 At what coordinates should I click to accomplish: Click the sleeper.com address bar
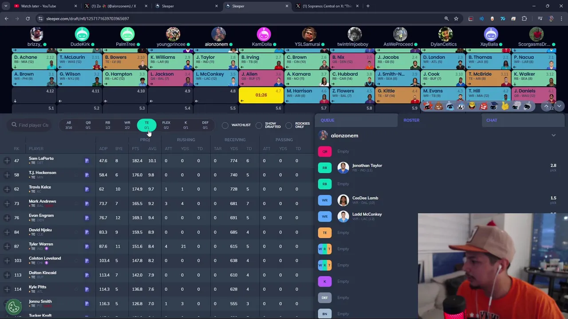(x=240, y=19)
